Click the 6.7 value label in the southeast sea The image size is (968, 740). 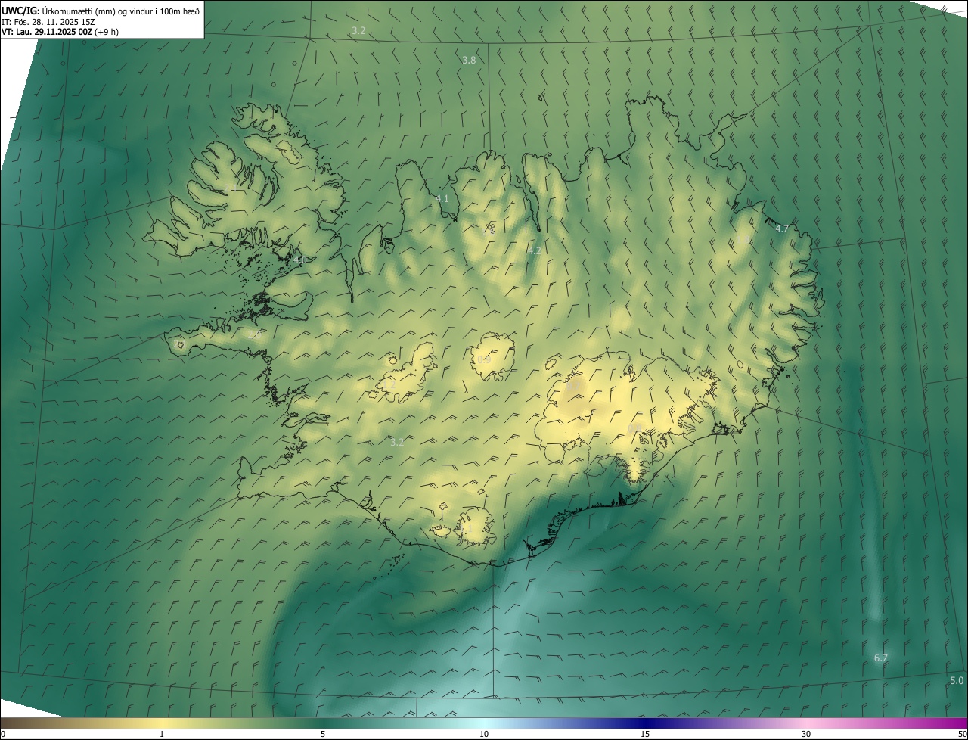pyautogui.click(x=881, y=658)
